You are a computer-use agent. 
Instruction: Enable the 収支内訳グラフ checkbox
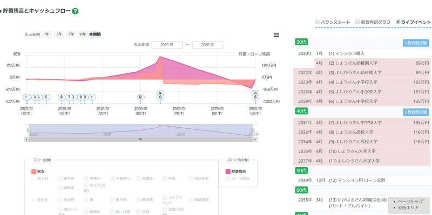pyautogui.click(x=357, y=22)
